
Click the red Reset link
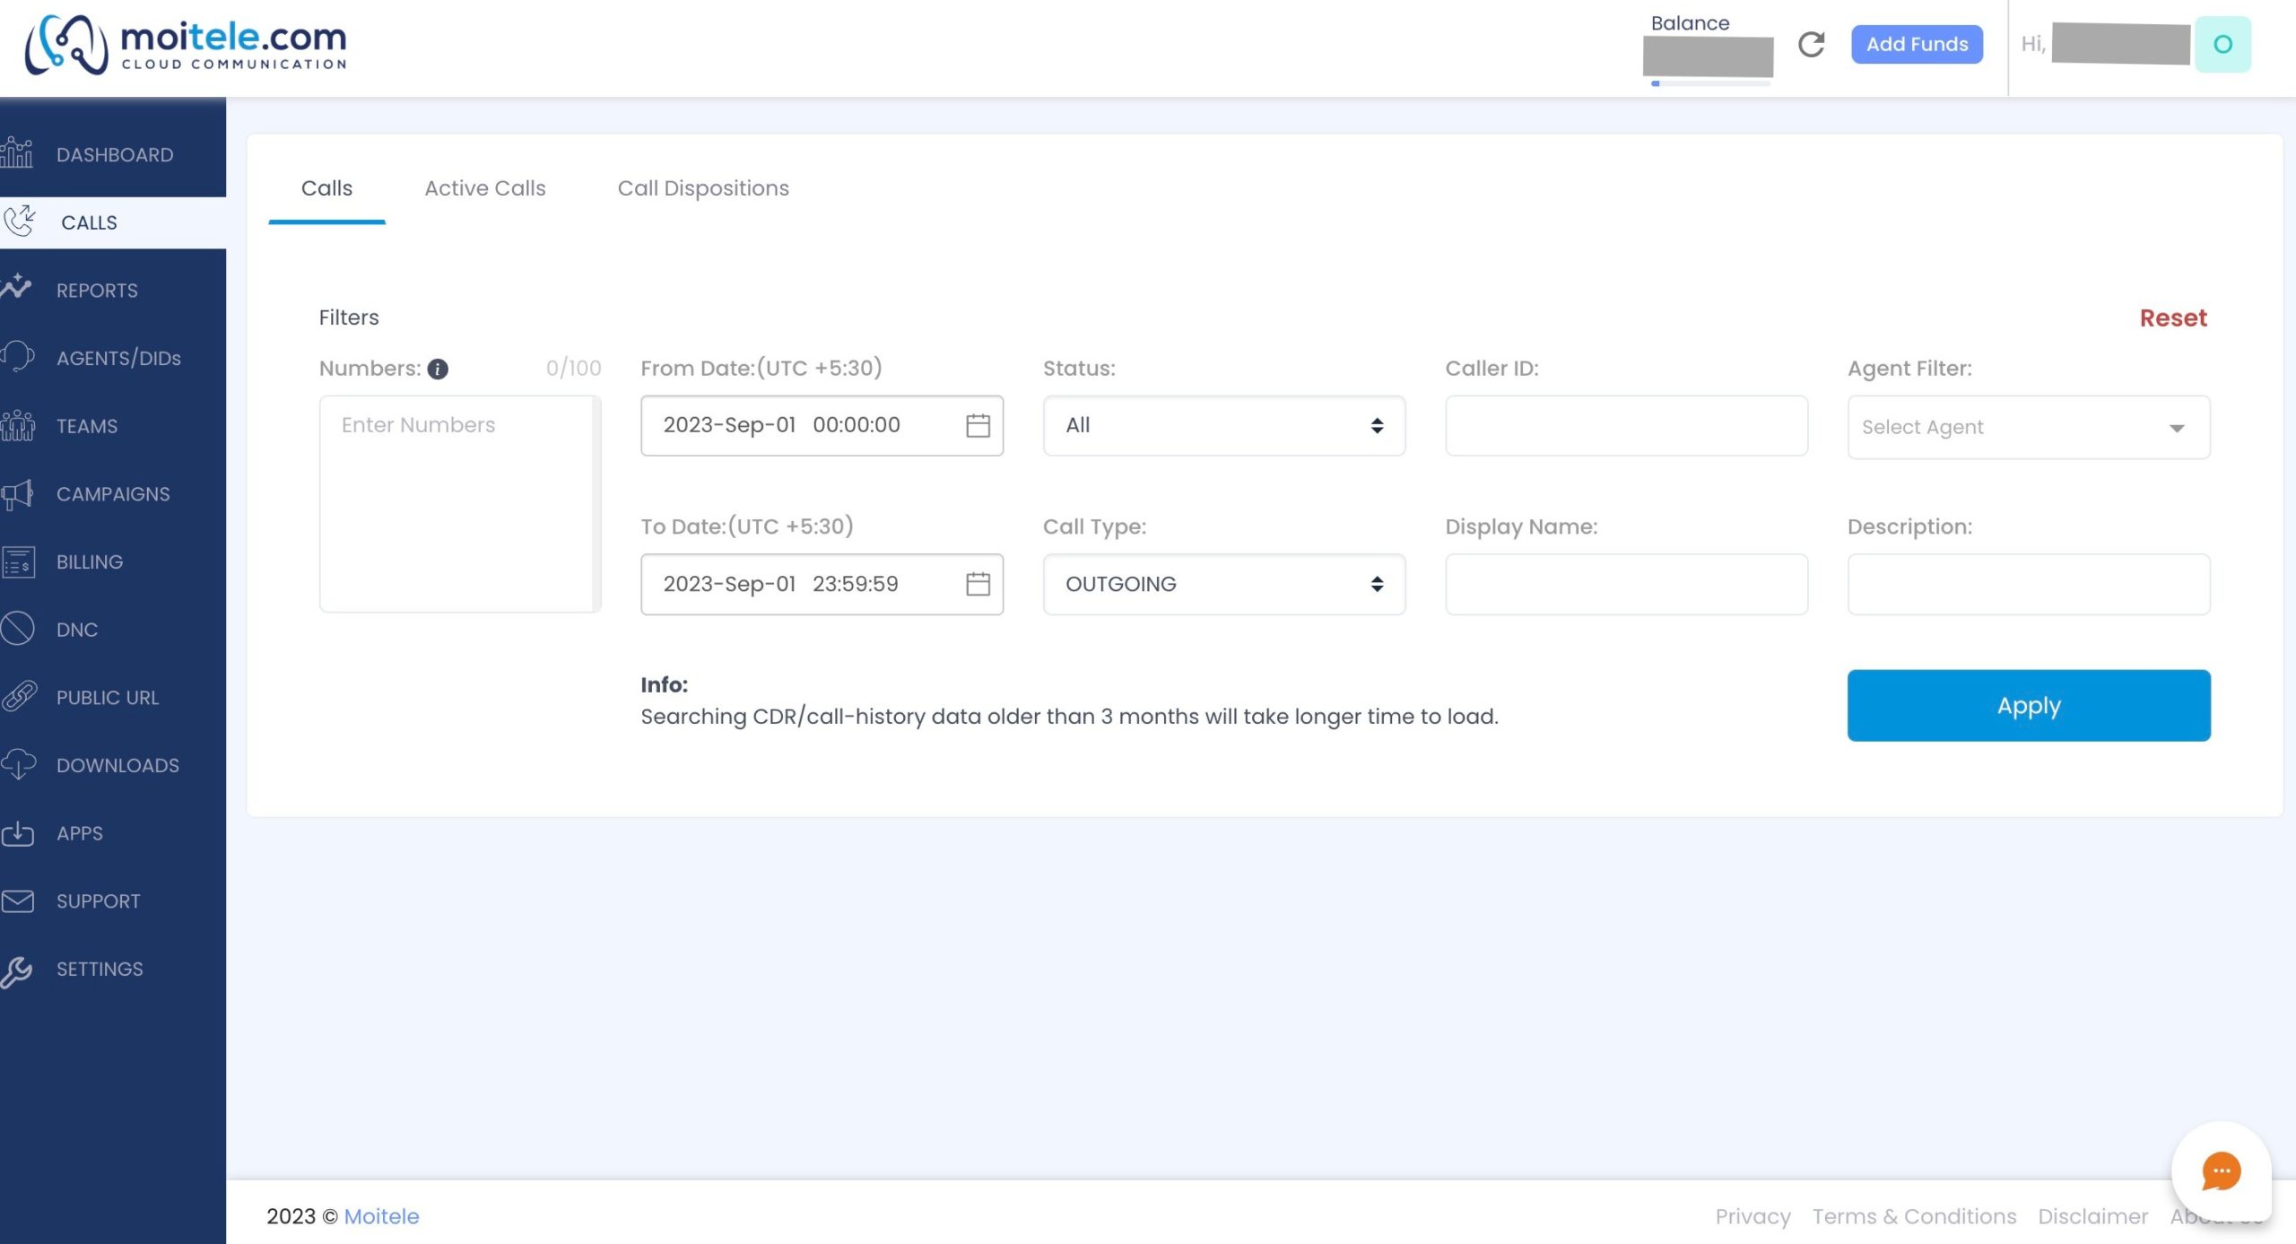[x=2172, y=318]
